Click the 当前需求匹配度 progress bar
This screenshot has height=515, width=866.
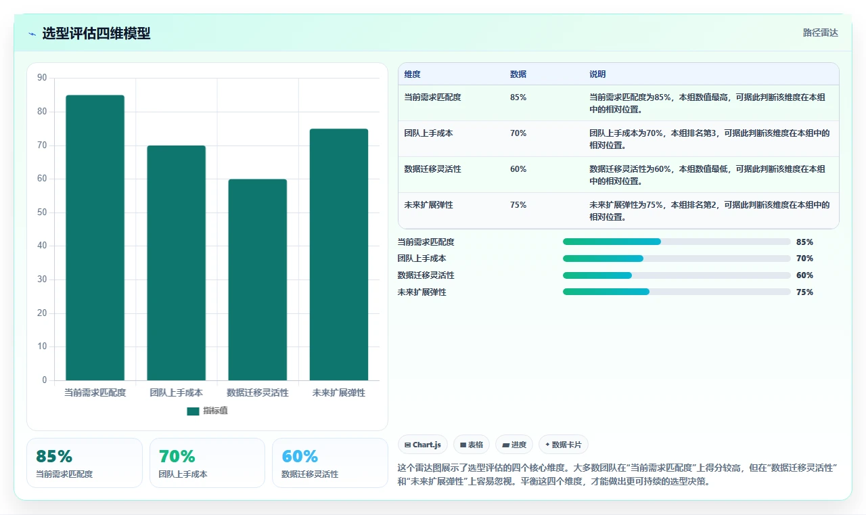(677, 242)
